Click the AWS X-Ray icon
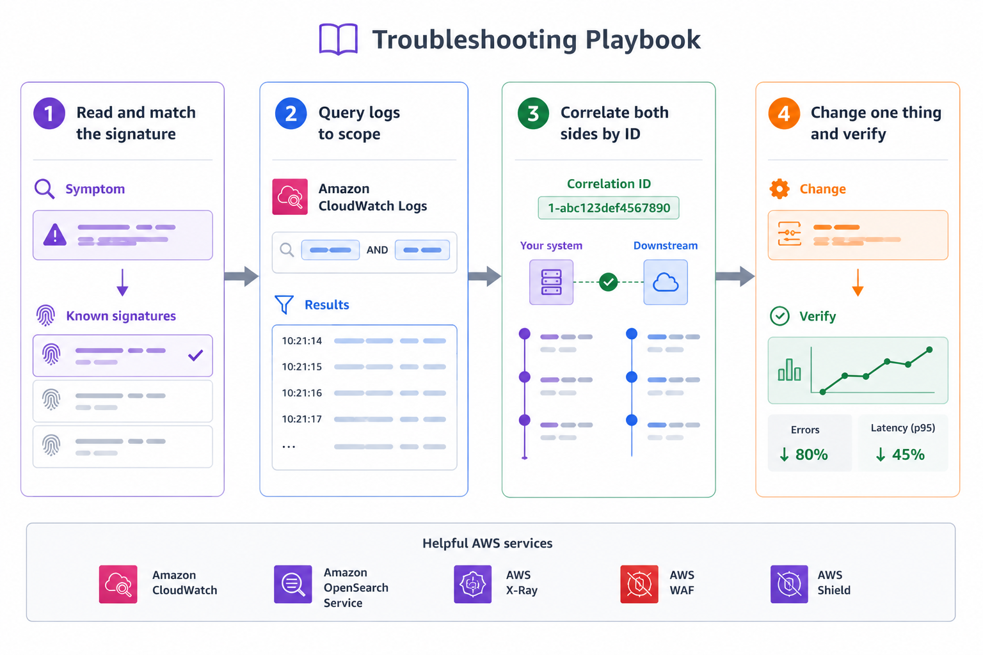 pos(473,584)
